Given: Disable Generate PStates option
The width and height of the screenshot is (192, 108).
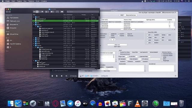Looking at the screenshot, I should tap(162, 54).
